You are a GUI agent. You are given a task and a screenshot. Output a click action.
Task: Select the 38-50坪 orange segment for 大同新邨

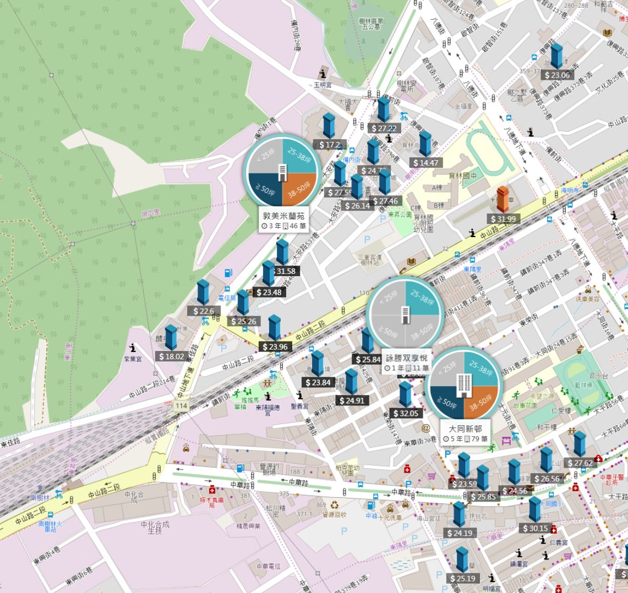click(x=482, y=403)
